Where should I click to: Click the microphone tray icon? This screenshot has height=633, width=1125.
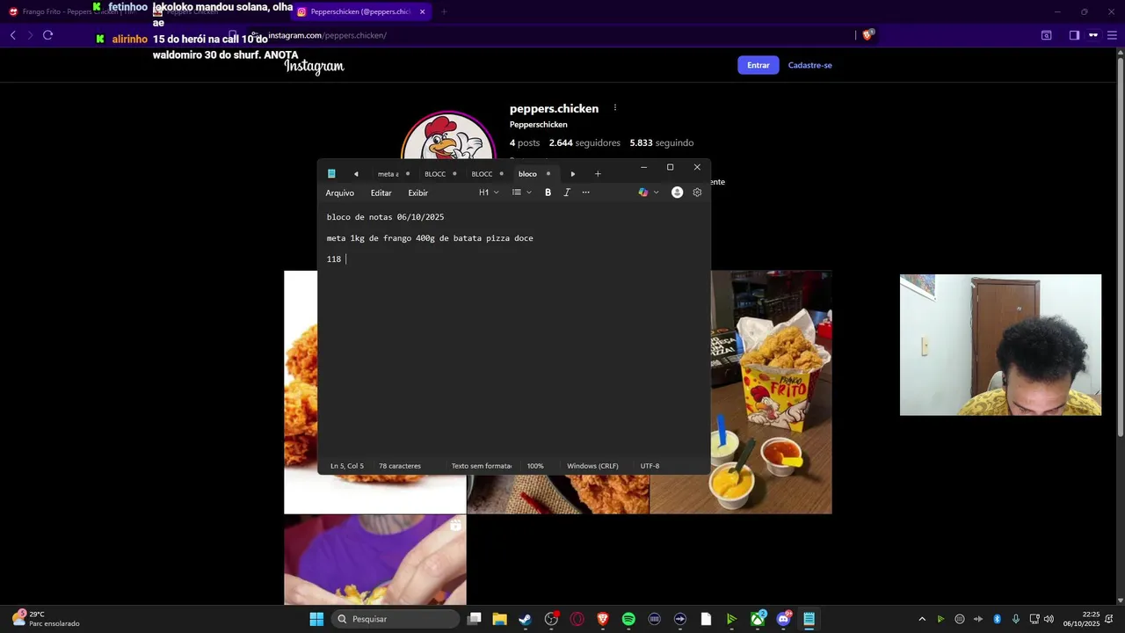click(x=1015, y=619)
